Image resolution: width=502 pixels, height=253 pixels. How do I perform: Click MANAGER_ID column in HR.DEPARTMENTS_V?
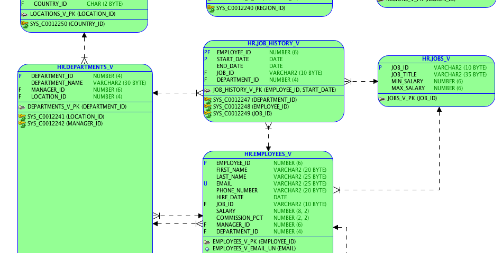pyautogui.click(x=48, y=90)
